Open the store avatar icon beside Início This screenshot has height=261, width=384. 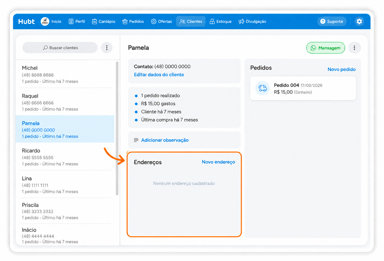point(45,21)
